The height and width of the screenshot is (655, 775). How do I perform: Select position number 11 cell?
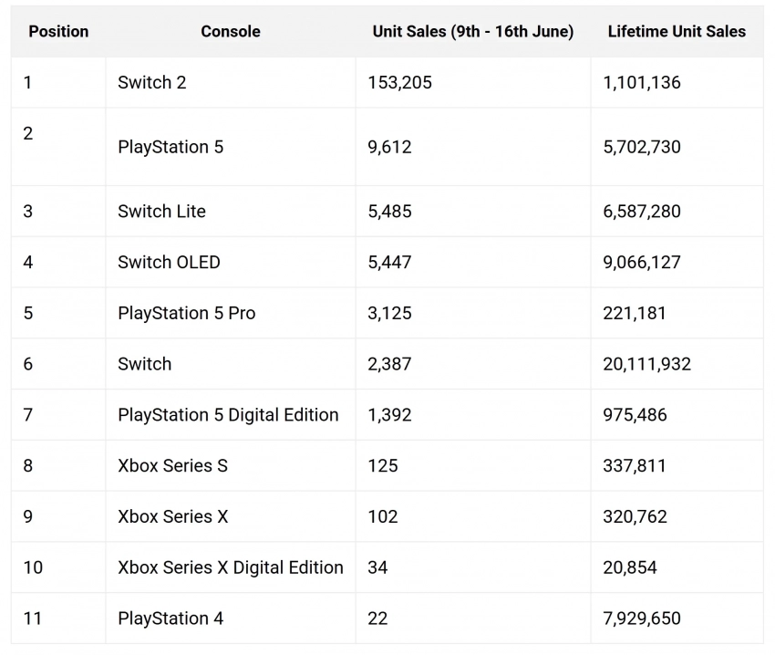(x=34, y=619)
